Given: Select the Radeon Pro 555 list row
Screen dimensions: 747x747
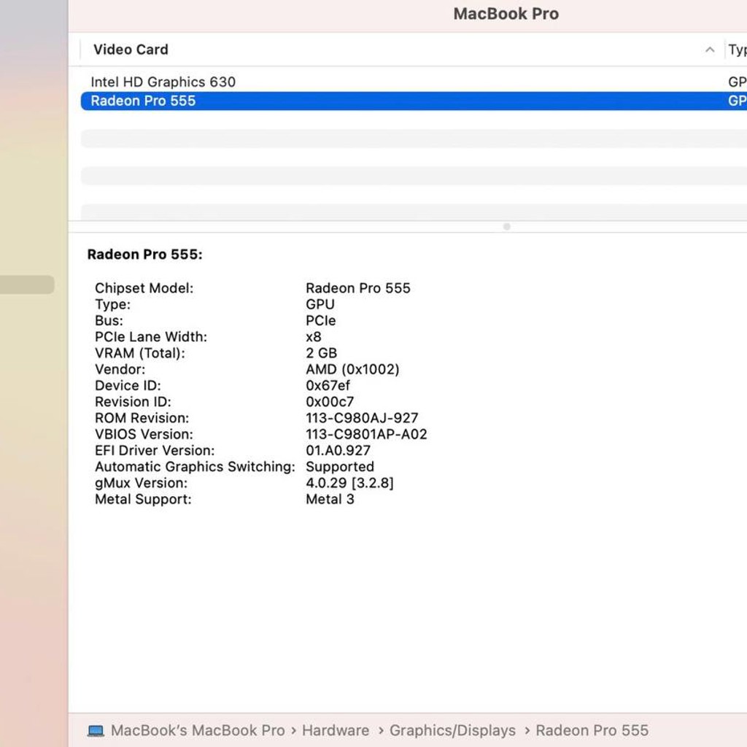Looking at the screenshot, I should coord(414,101).
